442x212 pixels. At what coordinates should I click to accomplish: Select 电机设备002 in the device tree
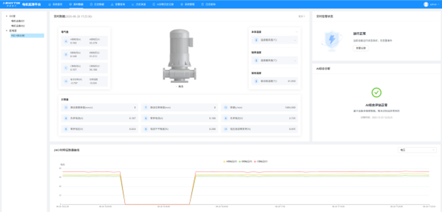[x=18, y=26]
